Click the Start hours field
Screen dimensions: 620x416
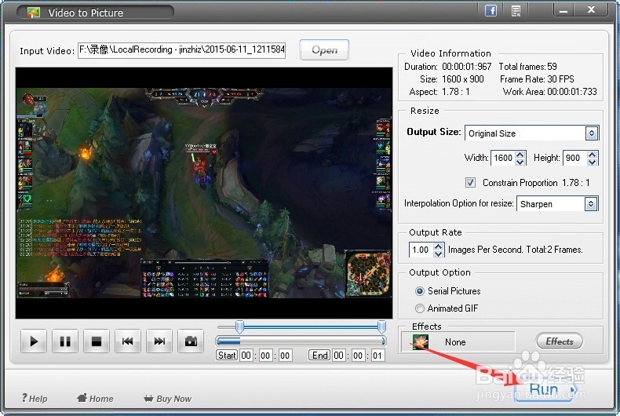(x=246, y=355)
